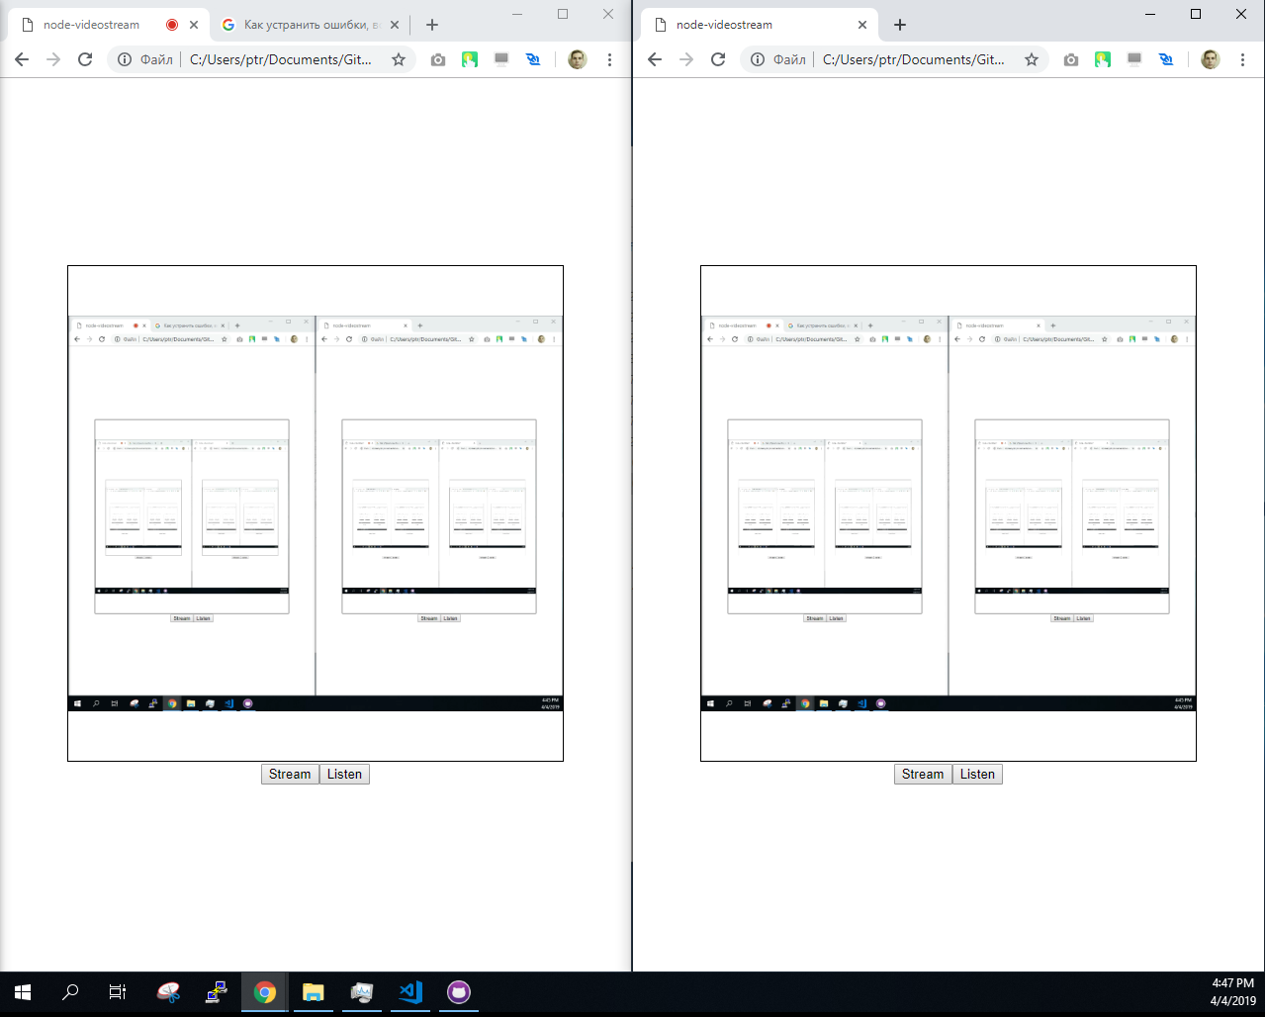Go forward in the left Chrome window
Image resolution: width=1266 pixels, height=1017 pixels.
click(53, 59)
